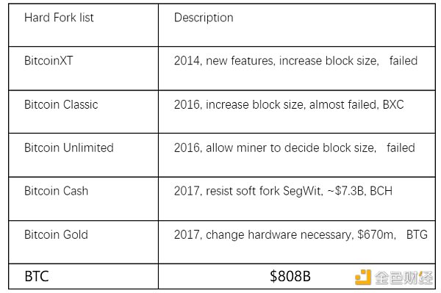Click the change hardware necessary description
This screenshot has width=441, height=293.
point(301,235)
